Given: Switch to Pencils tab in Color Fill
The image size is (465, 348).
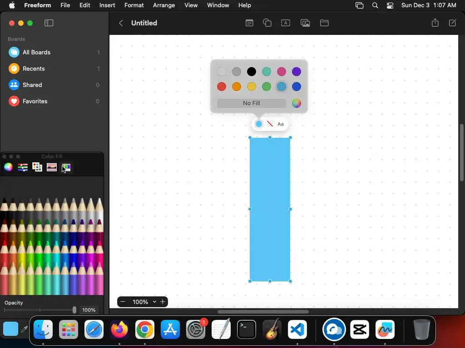Looking at the screenshot, I should pyautogui.click(x=66, y=167).
